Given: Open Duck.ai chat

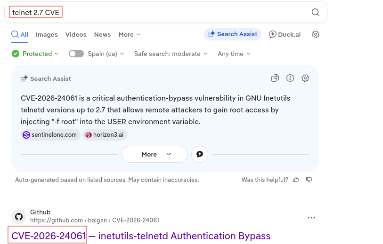Looking at the screenshot, I should 285,35.
